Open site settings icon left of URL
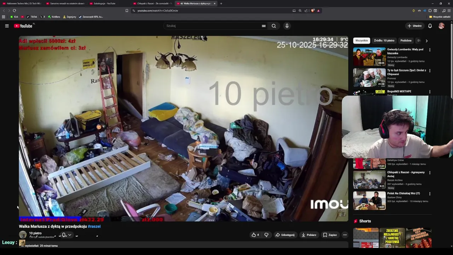The image size is (453, 255). pos(134,11)
